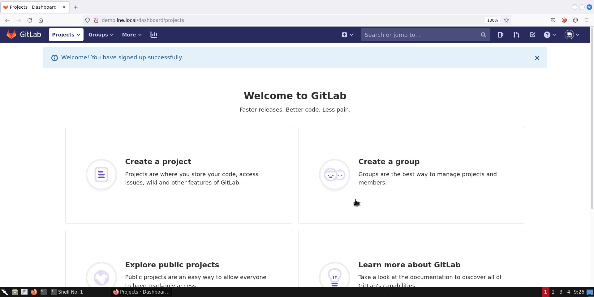Switch to workspace 4
Viewport: 594px width, 297px height.
point(569,292)
